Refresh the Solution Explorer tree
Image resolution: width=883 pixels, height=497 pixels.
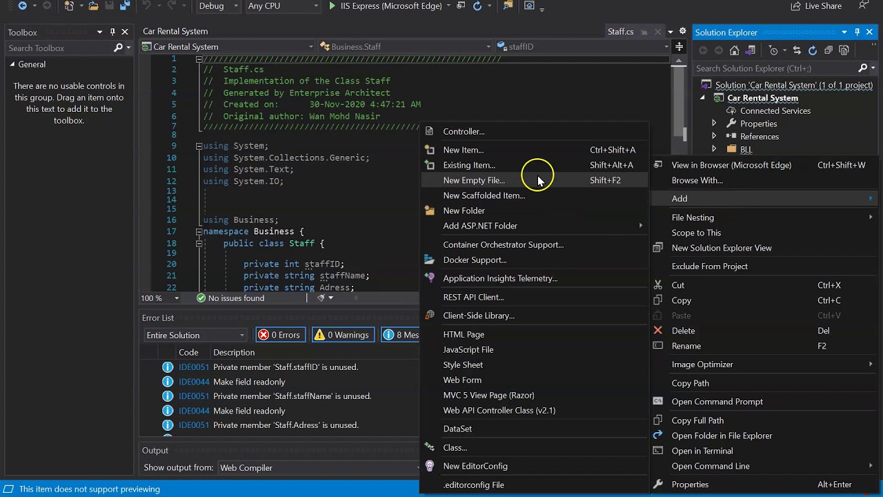point(812,50)
